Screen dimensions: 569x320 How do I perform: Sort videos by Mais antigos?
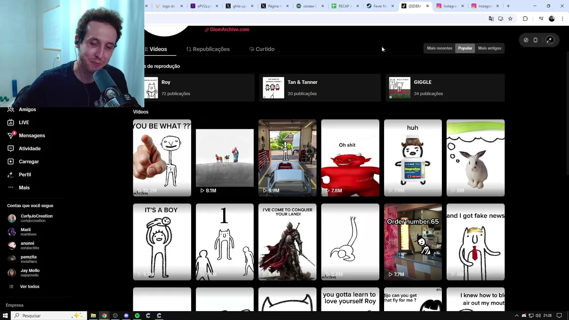pyautogui.click(x=489, y=48)
